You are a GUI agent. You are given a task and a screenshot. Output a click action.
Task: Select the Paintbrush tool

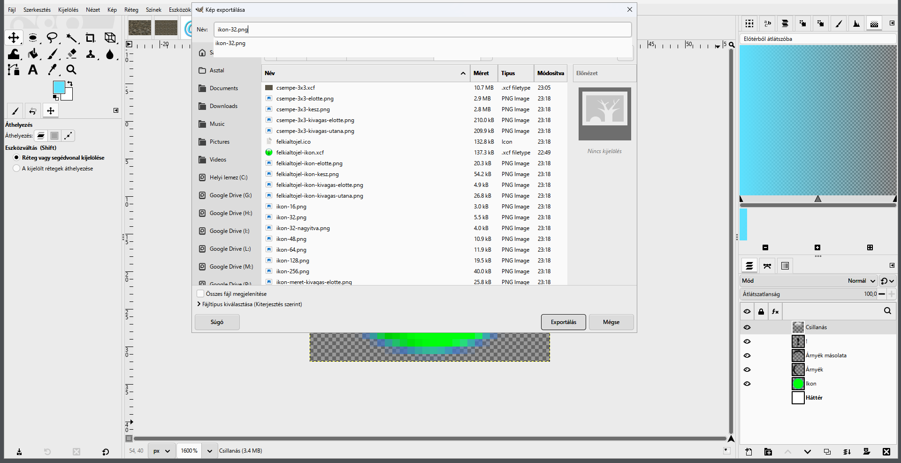pyautogui.click(x=52, y=54)
